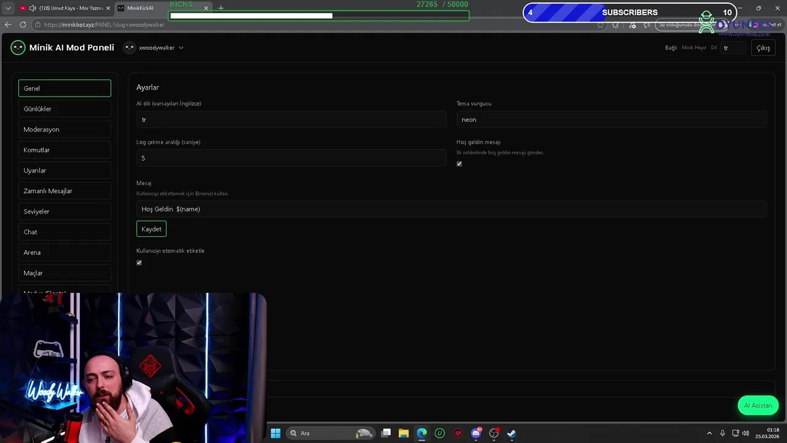Switch to MinikKickAI tab
Viewport: 787px width, 443px height.
coord(163,8)
